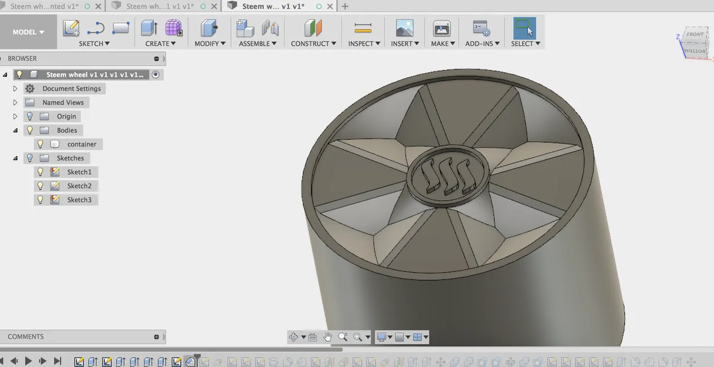The height and width of the screenshot is (367, 714).
Task: Open the MODEL workspace dropdown
Action: click(x=28, y=32)
